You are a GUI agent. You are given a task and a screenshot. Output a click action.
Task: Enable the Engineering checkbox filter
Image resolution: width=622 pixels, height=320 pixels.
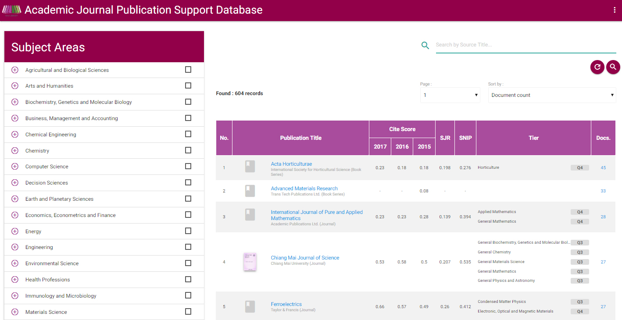[x=188, y=247]
